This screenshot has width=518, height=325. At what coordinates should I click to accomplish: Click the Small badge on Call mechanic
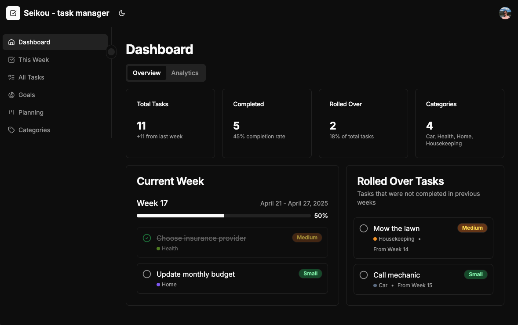(x=476, y=274)
